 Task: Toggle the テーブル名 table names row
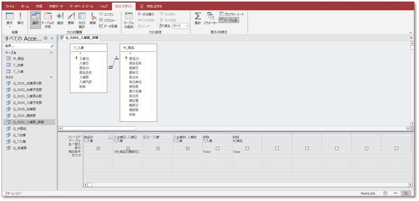pos(229,20)
